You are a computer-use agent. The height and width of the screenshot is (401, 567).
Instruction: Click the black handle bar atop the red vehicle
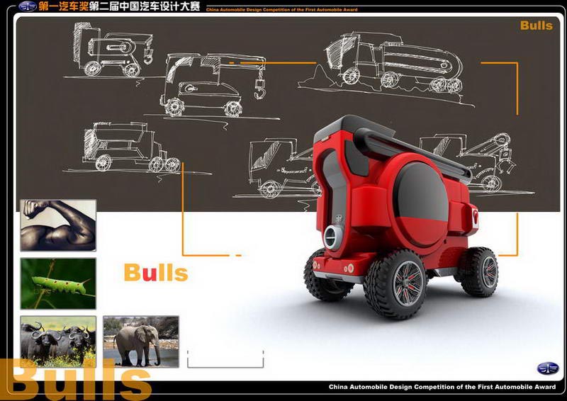[x=412, y=150]
